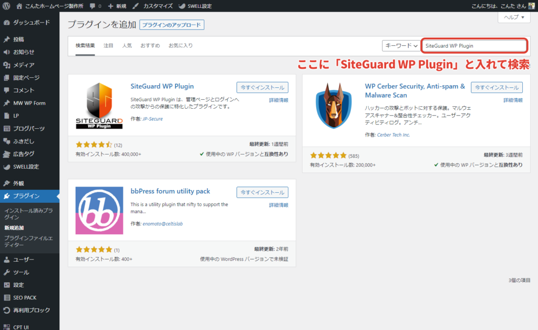Open the お知らせ megaphone icon
Screen dimensions: 538x330
point(6,52)
